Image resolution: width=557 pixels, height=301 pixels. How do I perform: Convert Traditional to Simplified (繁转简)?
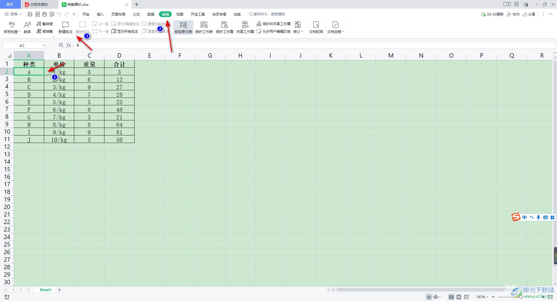[45, 24]
